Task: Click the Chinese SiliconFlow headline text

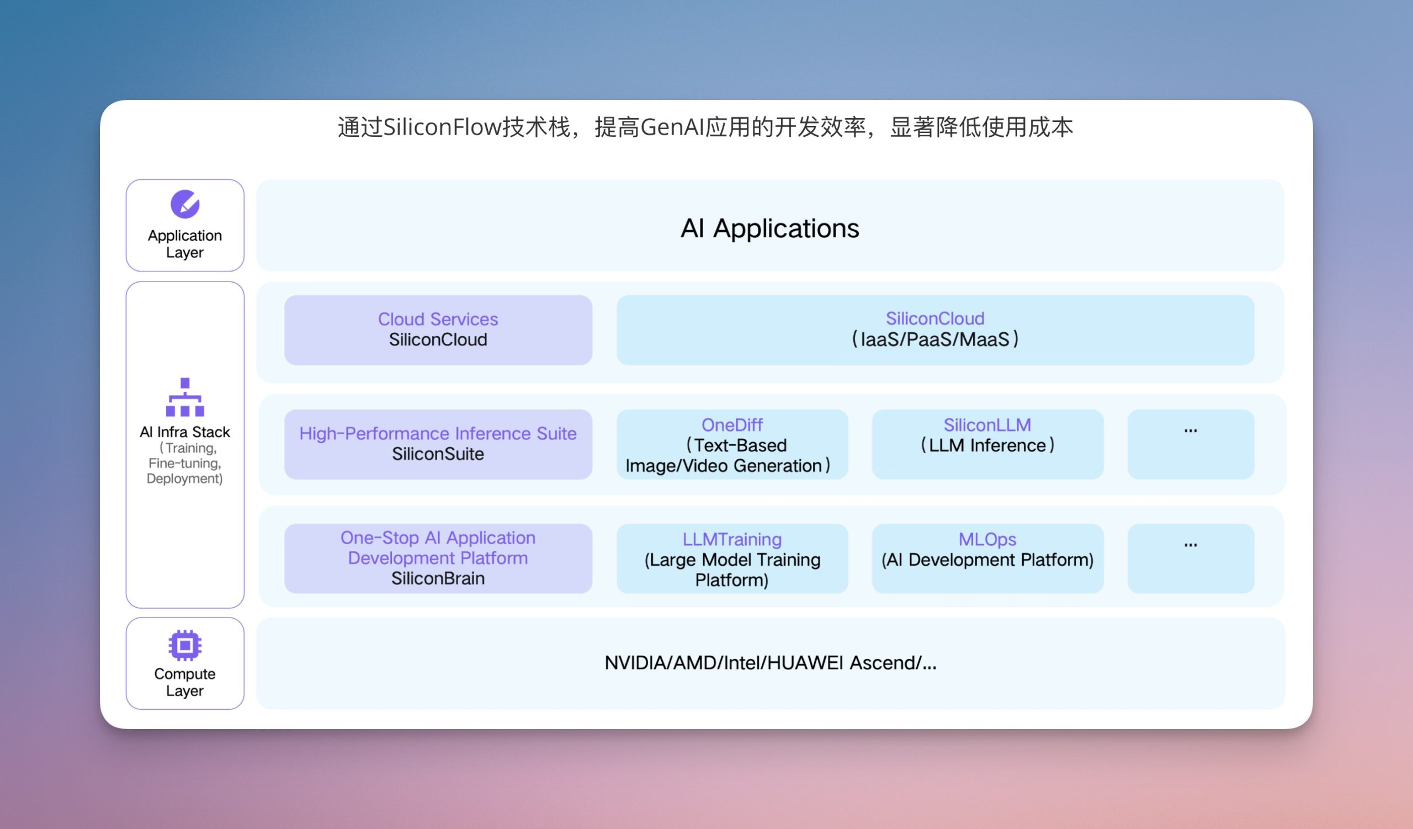Action: pyautogui.click(x=705, y=127)
